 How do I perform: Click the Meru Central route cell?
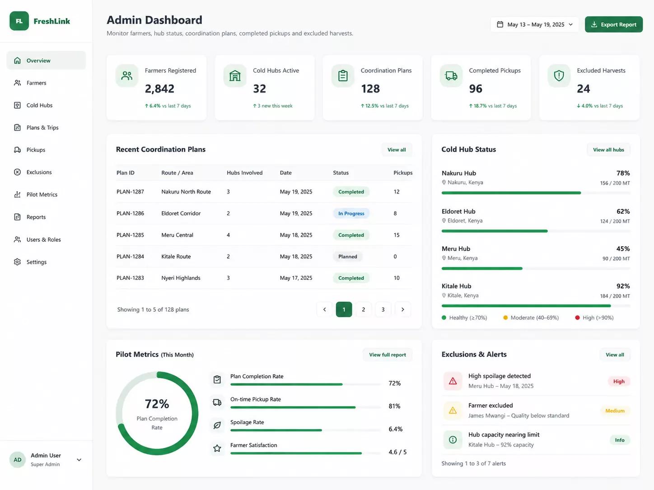point(177,235)
